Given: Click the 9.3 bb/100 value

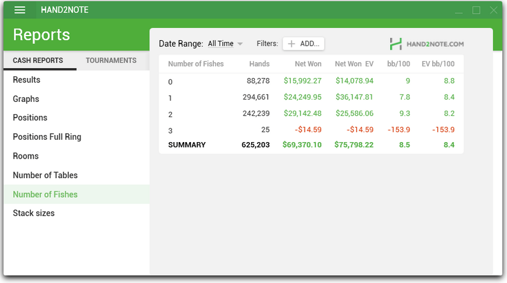Looking at the screenshot, I should [404, 114].
